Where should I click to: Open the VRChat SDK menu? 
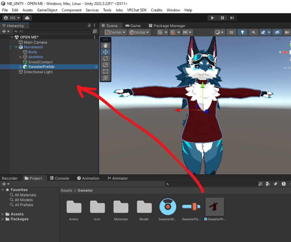[137, 10]
